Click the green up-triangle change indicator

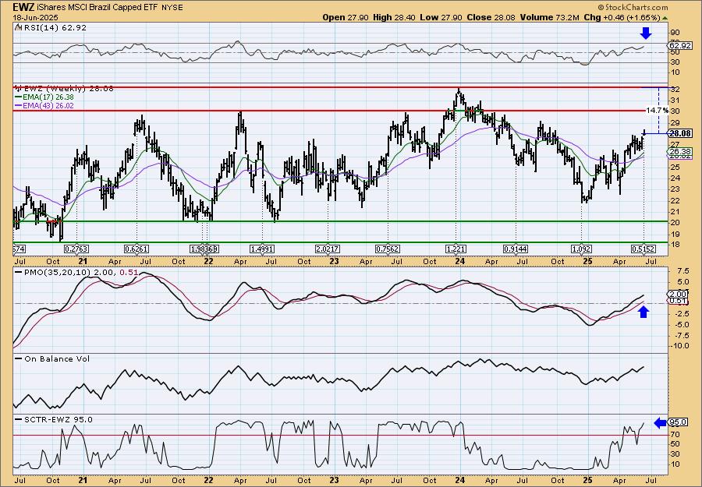(665, 18)
